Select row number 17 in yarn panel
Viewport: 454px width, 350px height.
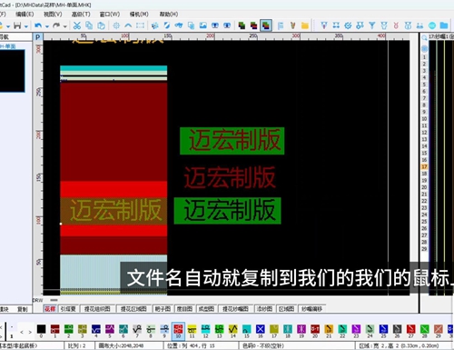tap(424, 166)
